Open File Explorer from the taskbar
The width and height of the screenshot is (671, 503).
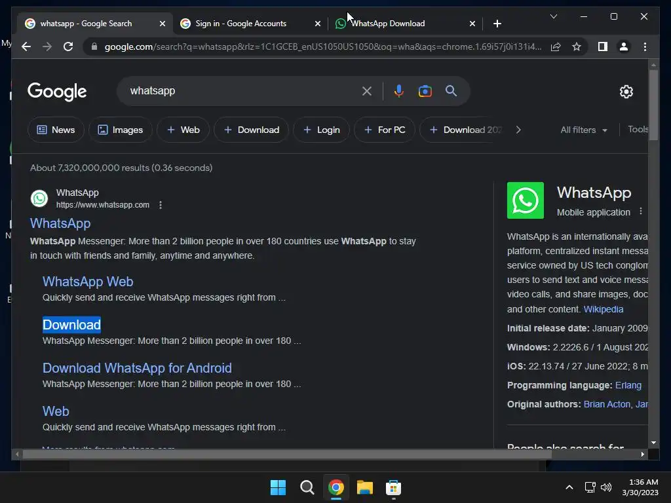(364, 487)
